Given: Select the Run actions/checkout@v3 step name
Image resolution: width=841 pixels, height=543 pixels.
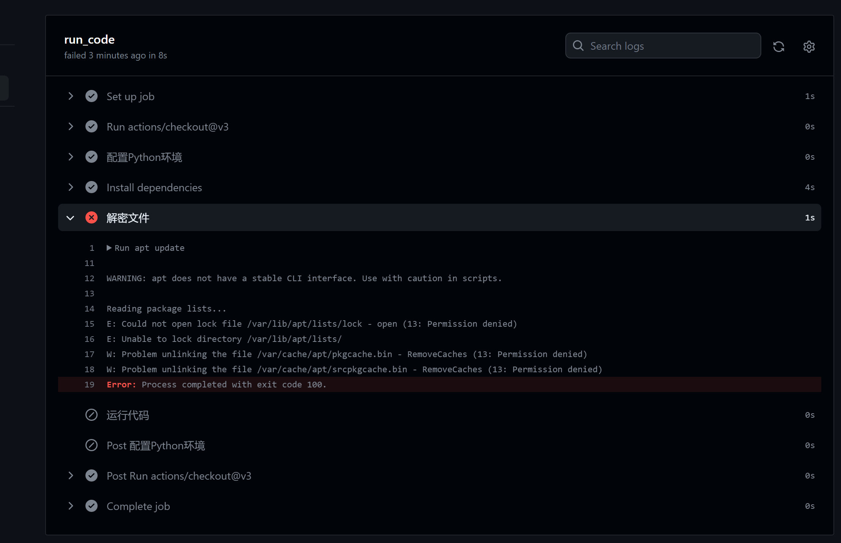Looking at the screenshot, I should click(x=167, y=126).
